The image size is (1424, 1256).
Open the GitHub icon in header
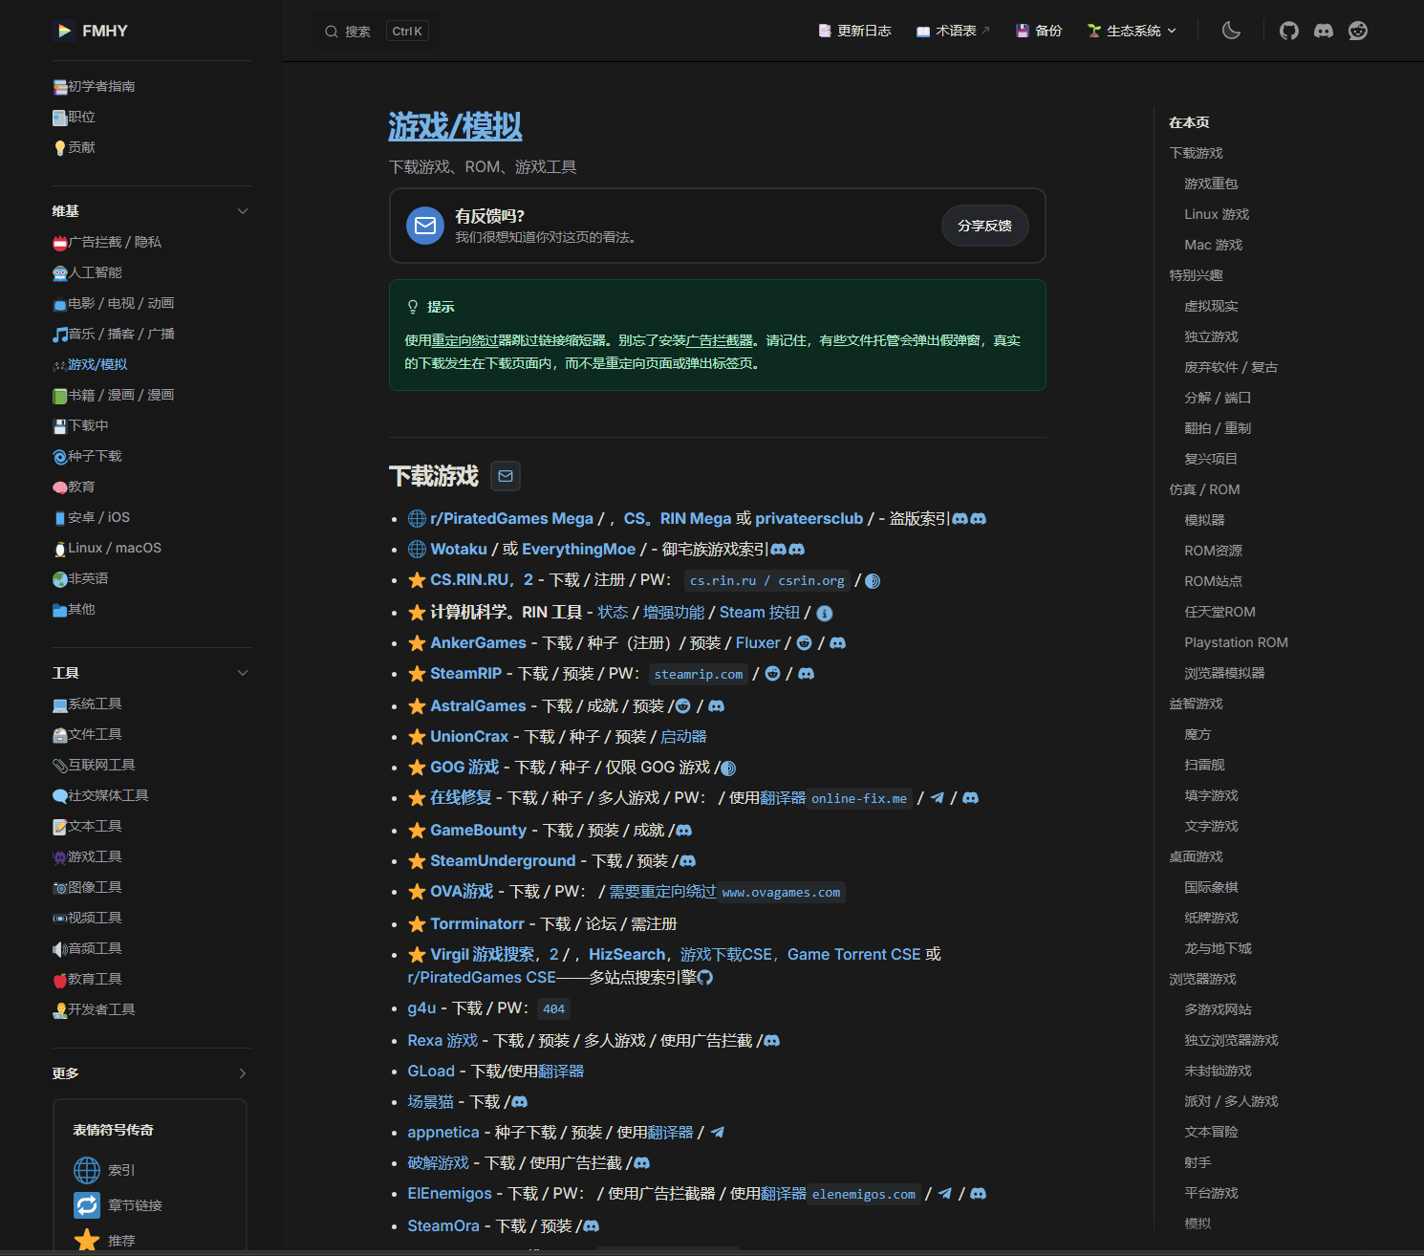pos(1289,31)
